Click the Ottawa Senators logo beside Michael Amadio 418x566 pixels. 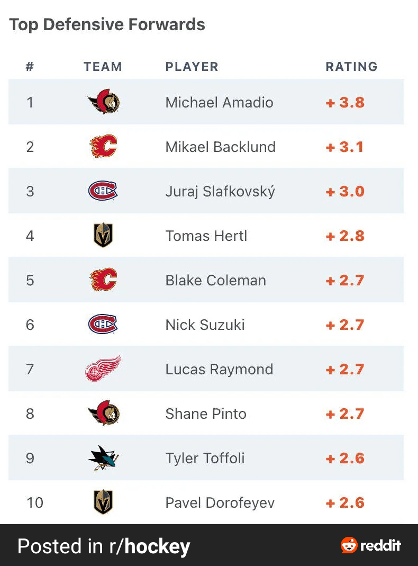click(x=103, y=102)
